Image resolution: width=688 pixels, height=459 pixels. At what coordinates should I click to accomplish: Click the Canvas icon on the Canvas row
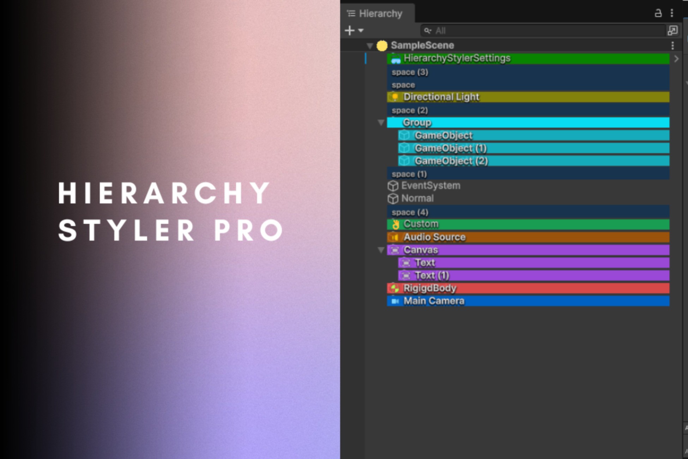point(394,250)
